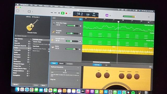Open the LCD display mode dropdown arrow

(98, 15)
